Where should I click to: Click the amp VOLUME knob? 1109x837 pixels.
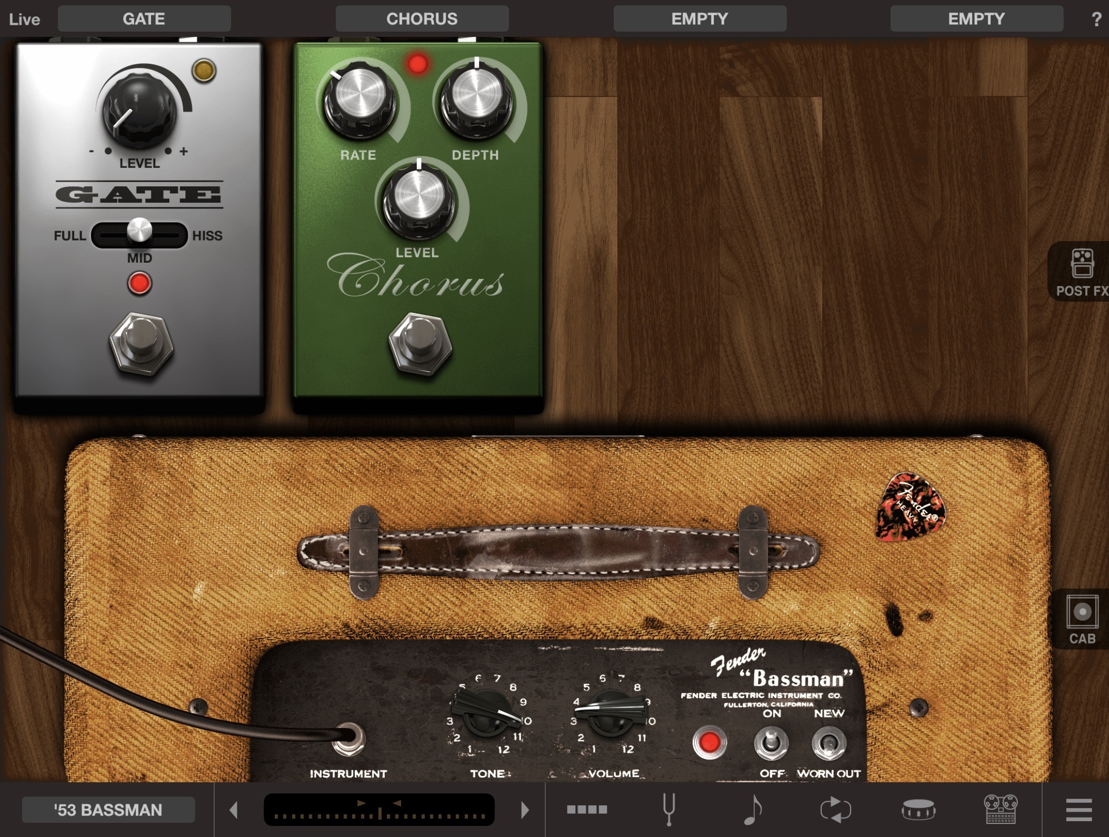pyautogui.click(x=611, y=713)
